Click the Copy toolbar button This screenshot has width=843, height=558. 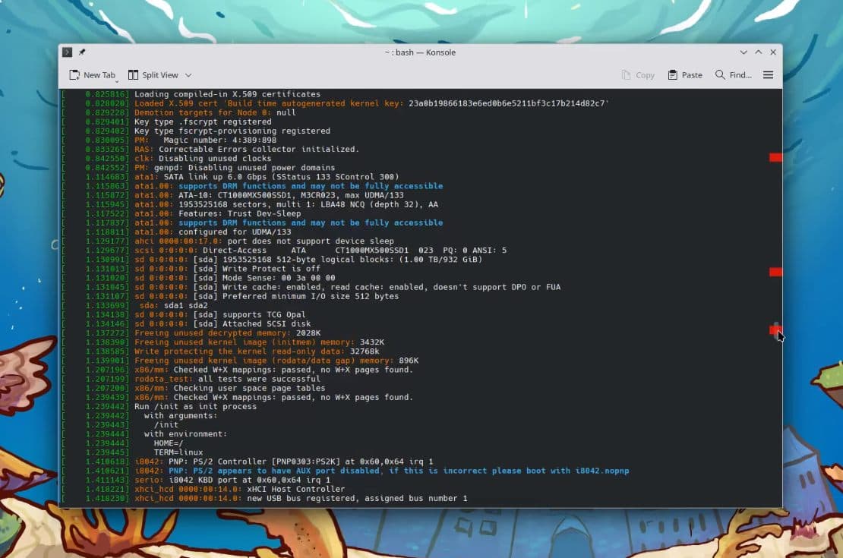point(637,75)
